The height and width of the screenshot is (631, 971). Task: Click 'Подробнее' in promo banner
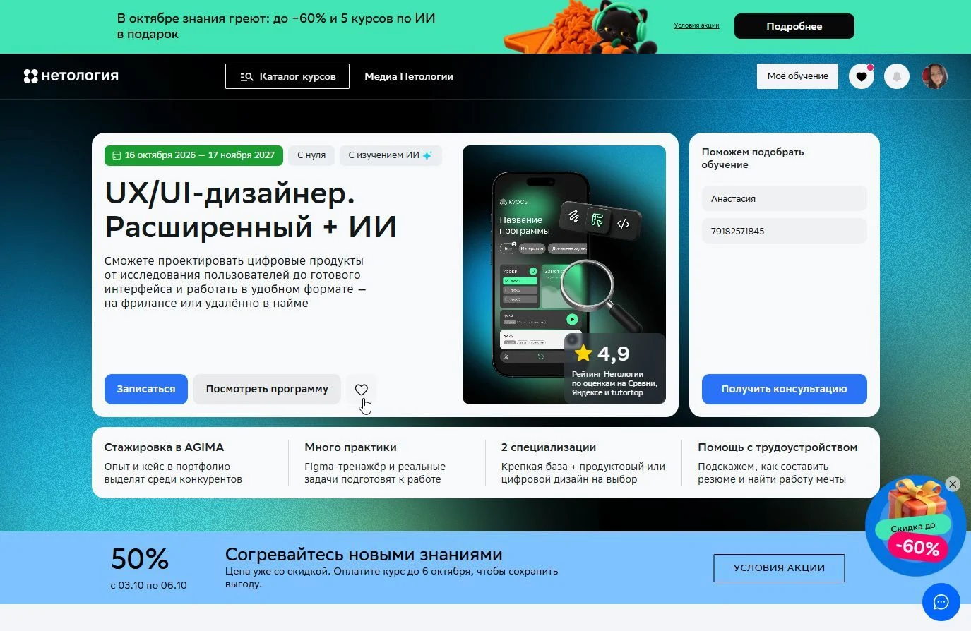(x=794, y=26)
